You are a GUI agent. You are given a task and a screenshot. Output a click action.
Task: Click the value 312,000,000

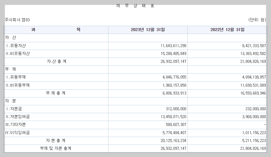click(176, 109)
